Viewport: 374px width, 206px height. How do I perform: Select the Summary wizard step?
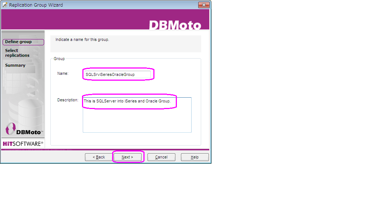click(x=15, y=65)
